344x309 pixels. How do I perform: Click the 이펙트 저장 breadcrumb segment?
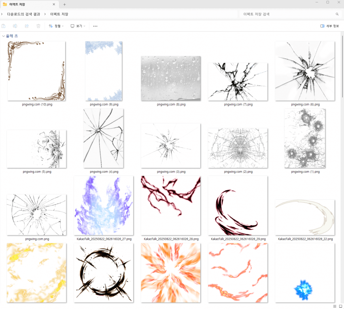tap(59, 14)
